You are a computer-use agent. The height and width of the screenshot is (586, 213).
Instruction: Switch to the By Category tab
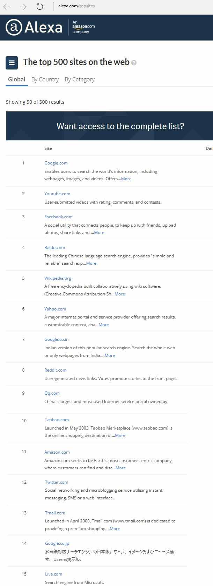80,79
